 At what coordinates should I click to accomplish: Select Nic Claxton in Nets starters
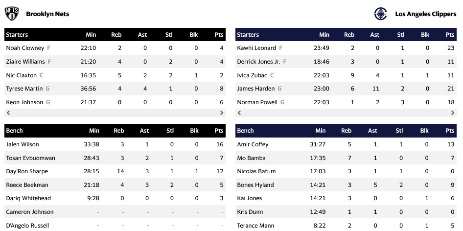pos(21,75)
